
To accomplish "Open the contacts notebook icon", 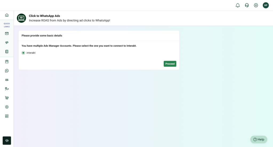I will (7, 52).
